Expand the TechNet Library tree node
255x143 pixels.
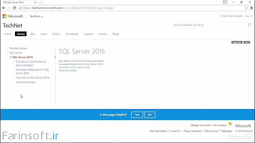(7, 48)
